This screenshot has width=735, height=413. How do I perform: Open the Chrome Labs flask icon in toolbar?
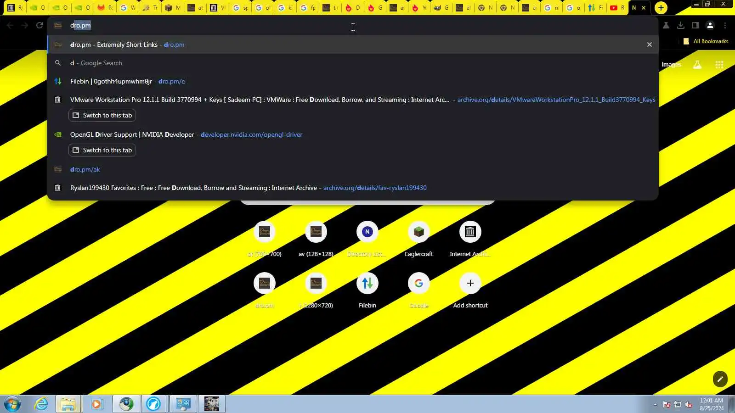pos(666,25)
